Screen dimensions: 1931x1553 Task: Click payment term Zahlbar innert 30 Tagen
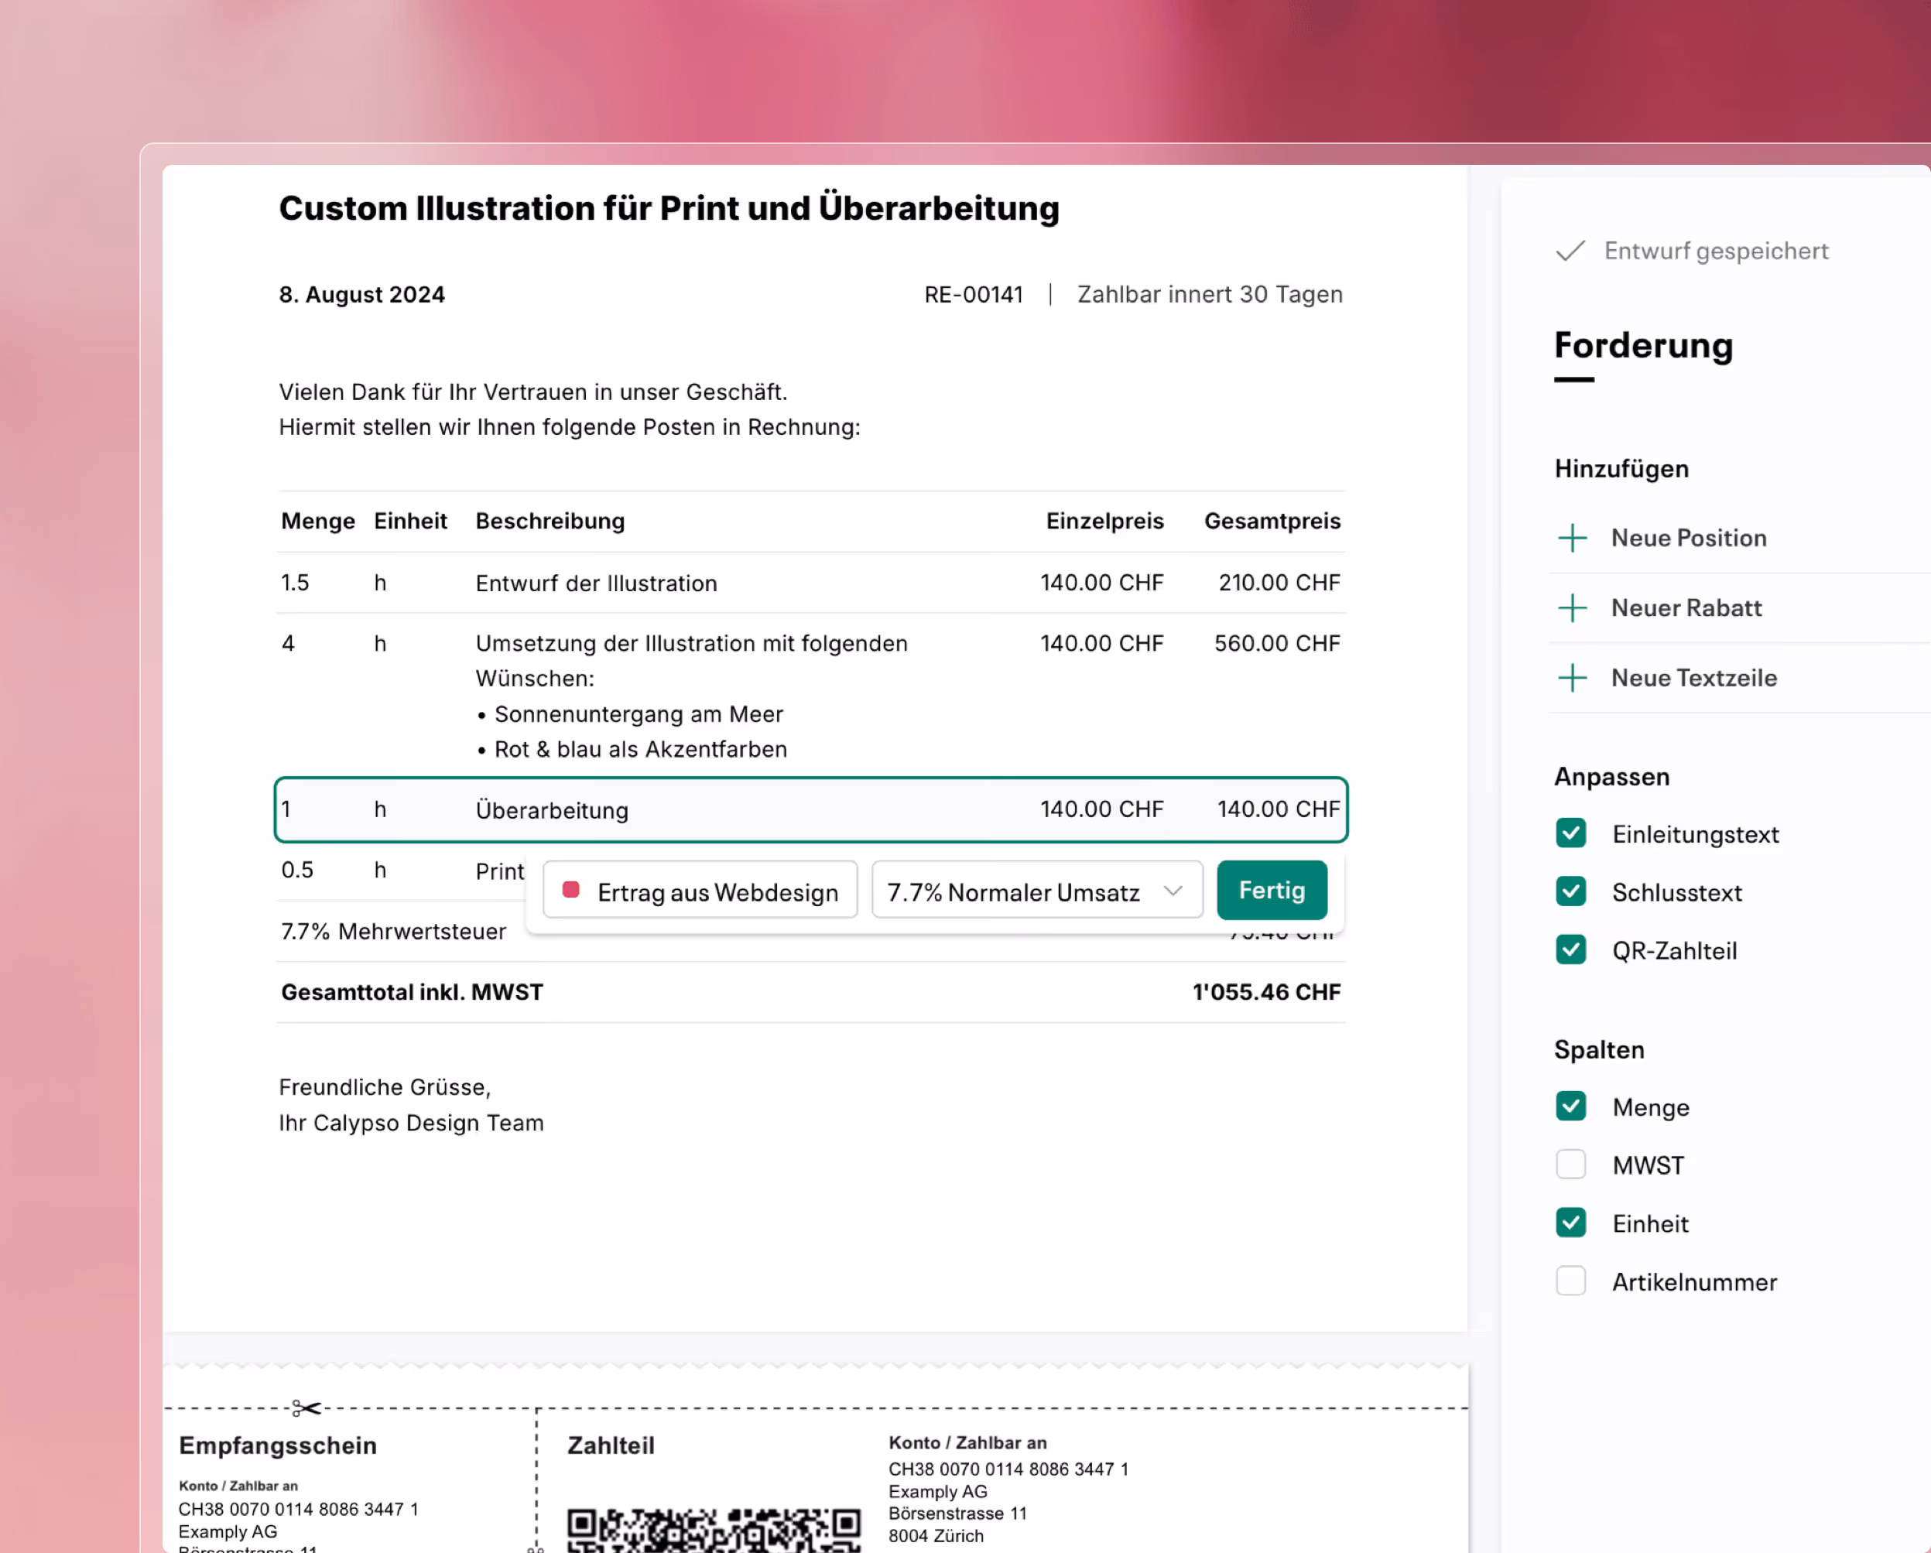pos(1210,295)
